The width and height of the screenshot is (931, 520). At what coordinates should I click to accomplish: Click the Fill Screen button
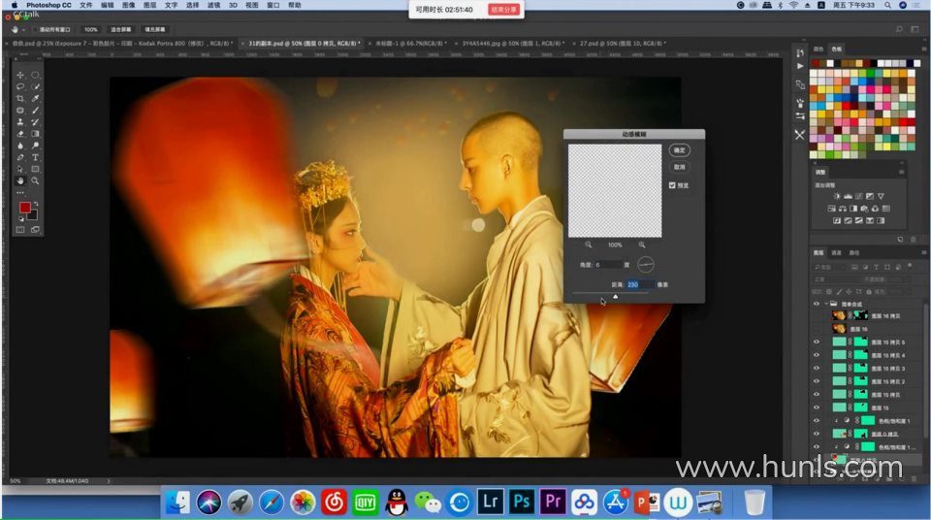coord(155,29)
